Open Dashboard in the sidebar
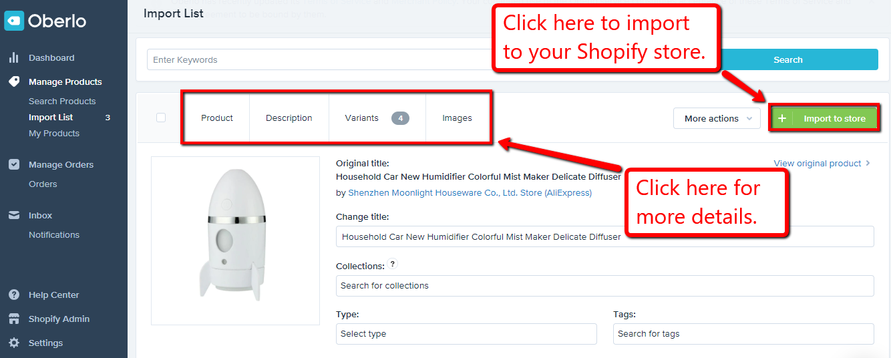 [x=51, y=57]
